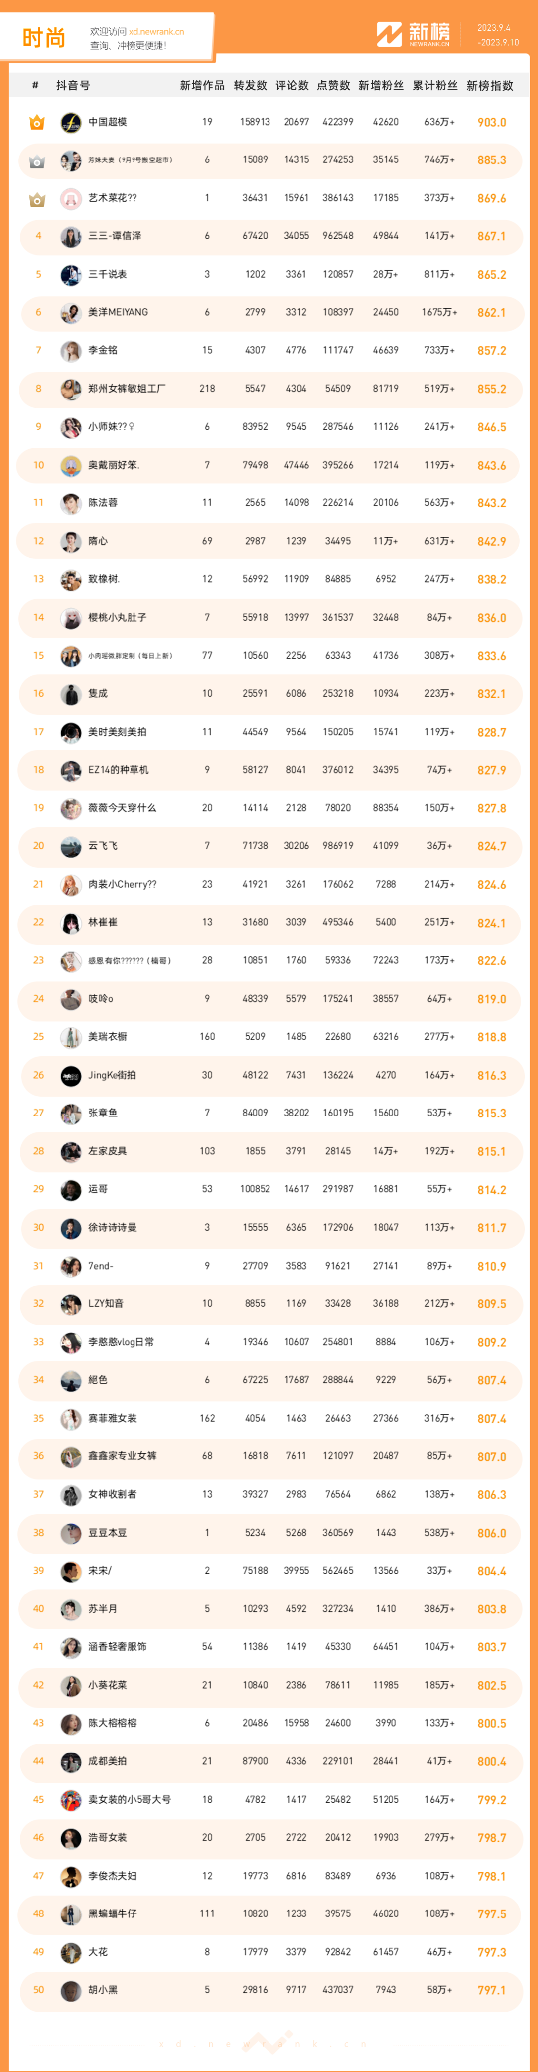Click the silver crown rank two icon
The image size is (538, 2072).
[37, 161]
